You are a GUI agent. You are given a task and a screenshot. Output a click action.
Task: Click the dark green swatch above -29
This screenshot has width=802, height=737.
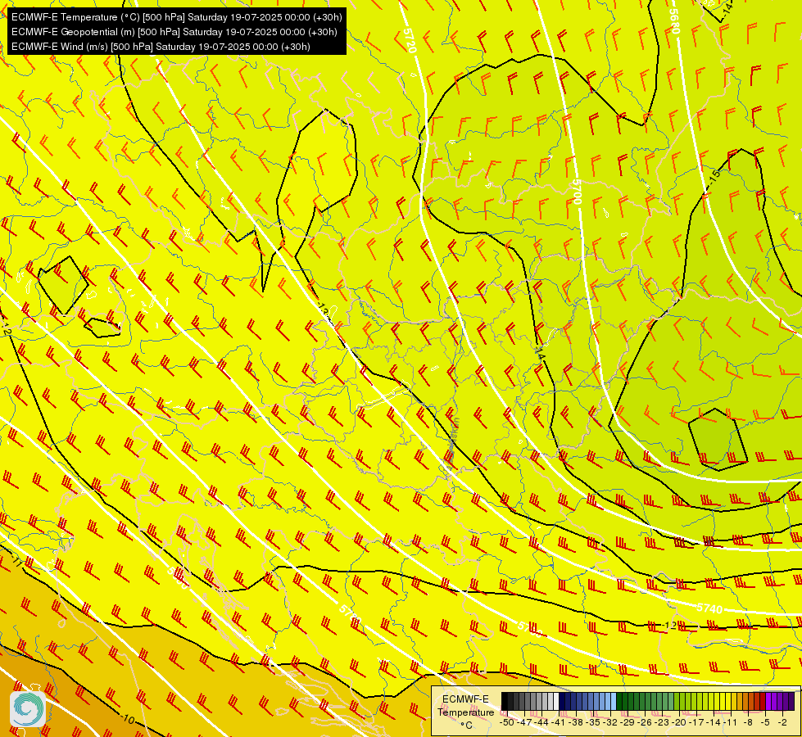625,701
